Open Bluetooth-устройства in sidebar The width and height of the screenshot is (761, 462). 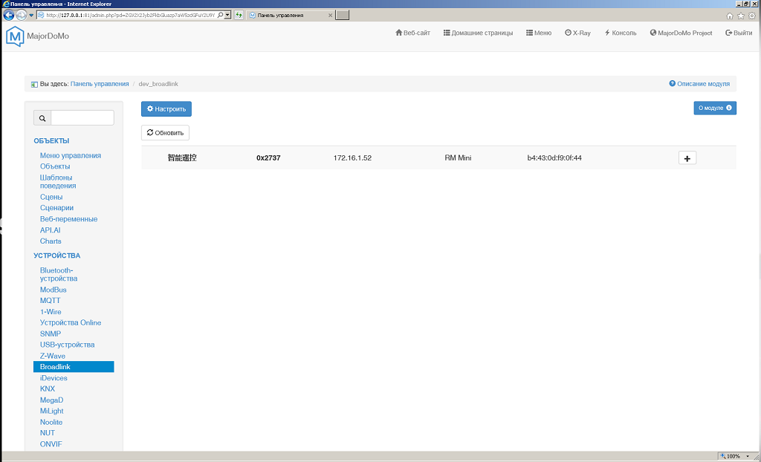pos(59,274)
